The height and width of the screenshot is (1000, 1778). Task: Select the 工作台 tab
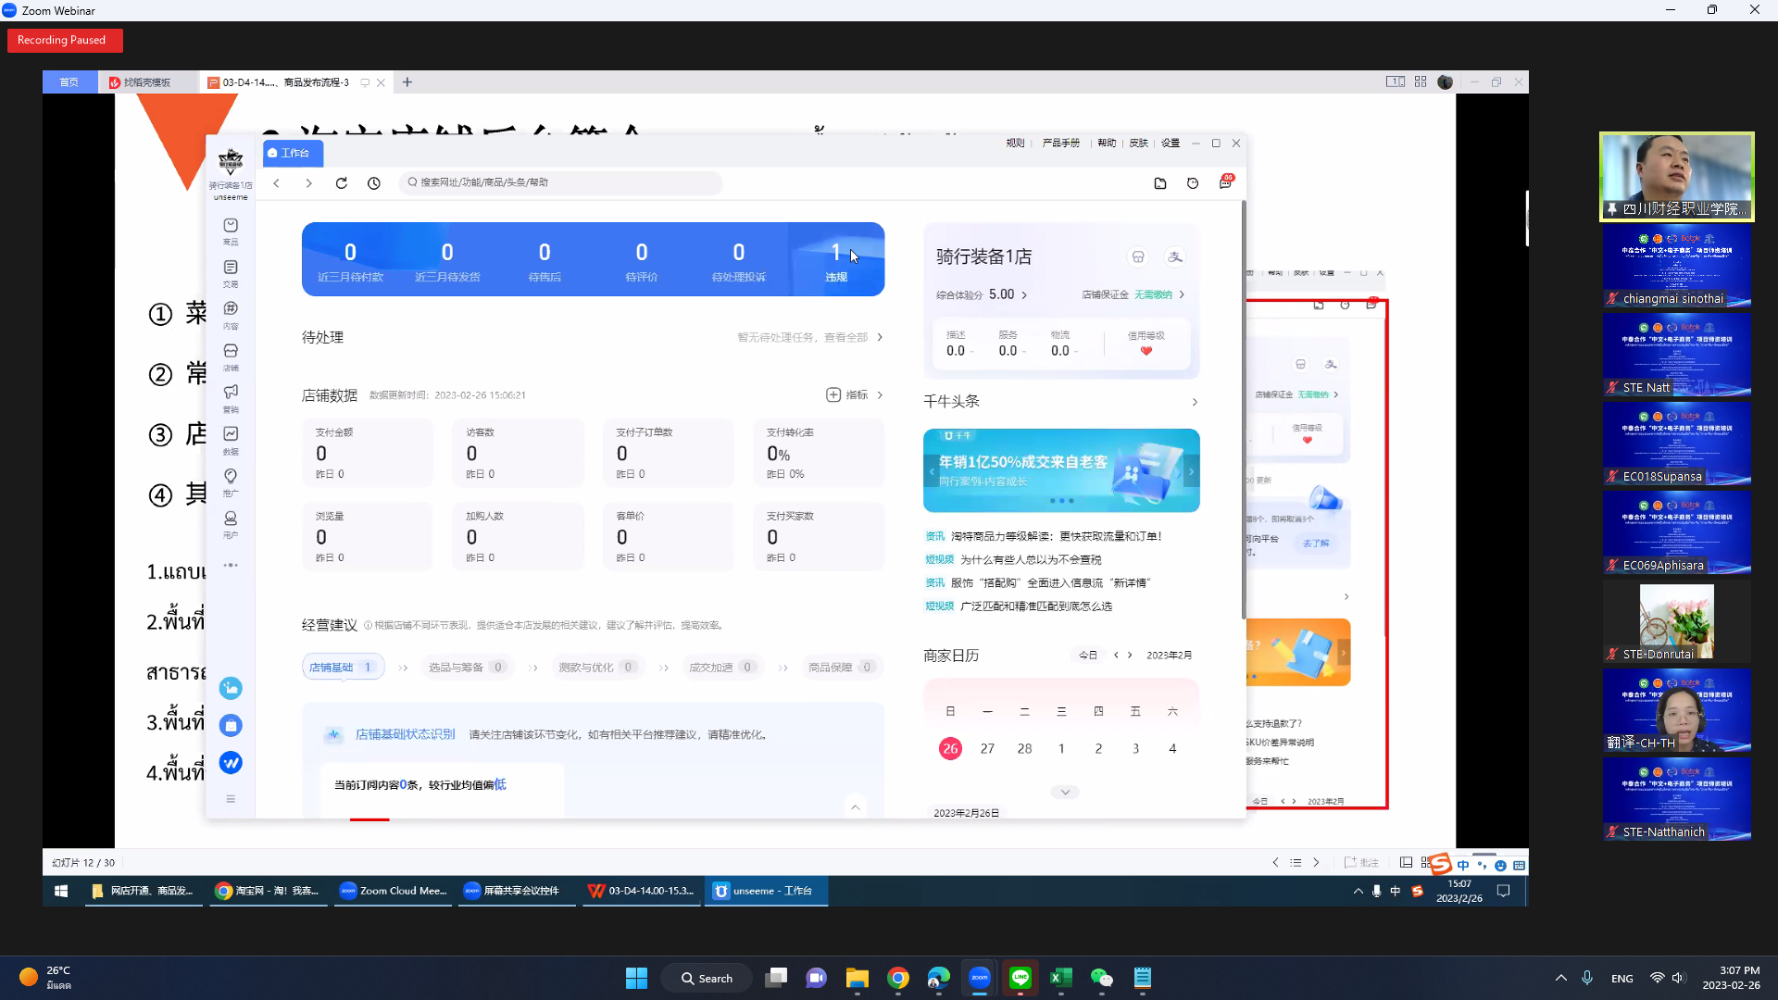click(x=293, y=153)
